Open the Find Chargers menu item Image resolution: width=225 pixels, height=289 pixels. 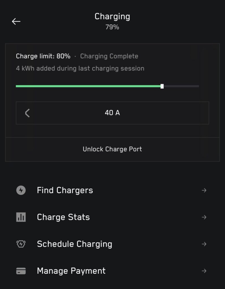(x=65, y=190)
